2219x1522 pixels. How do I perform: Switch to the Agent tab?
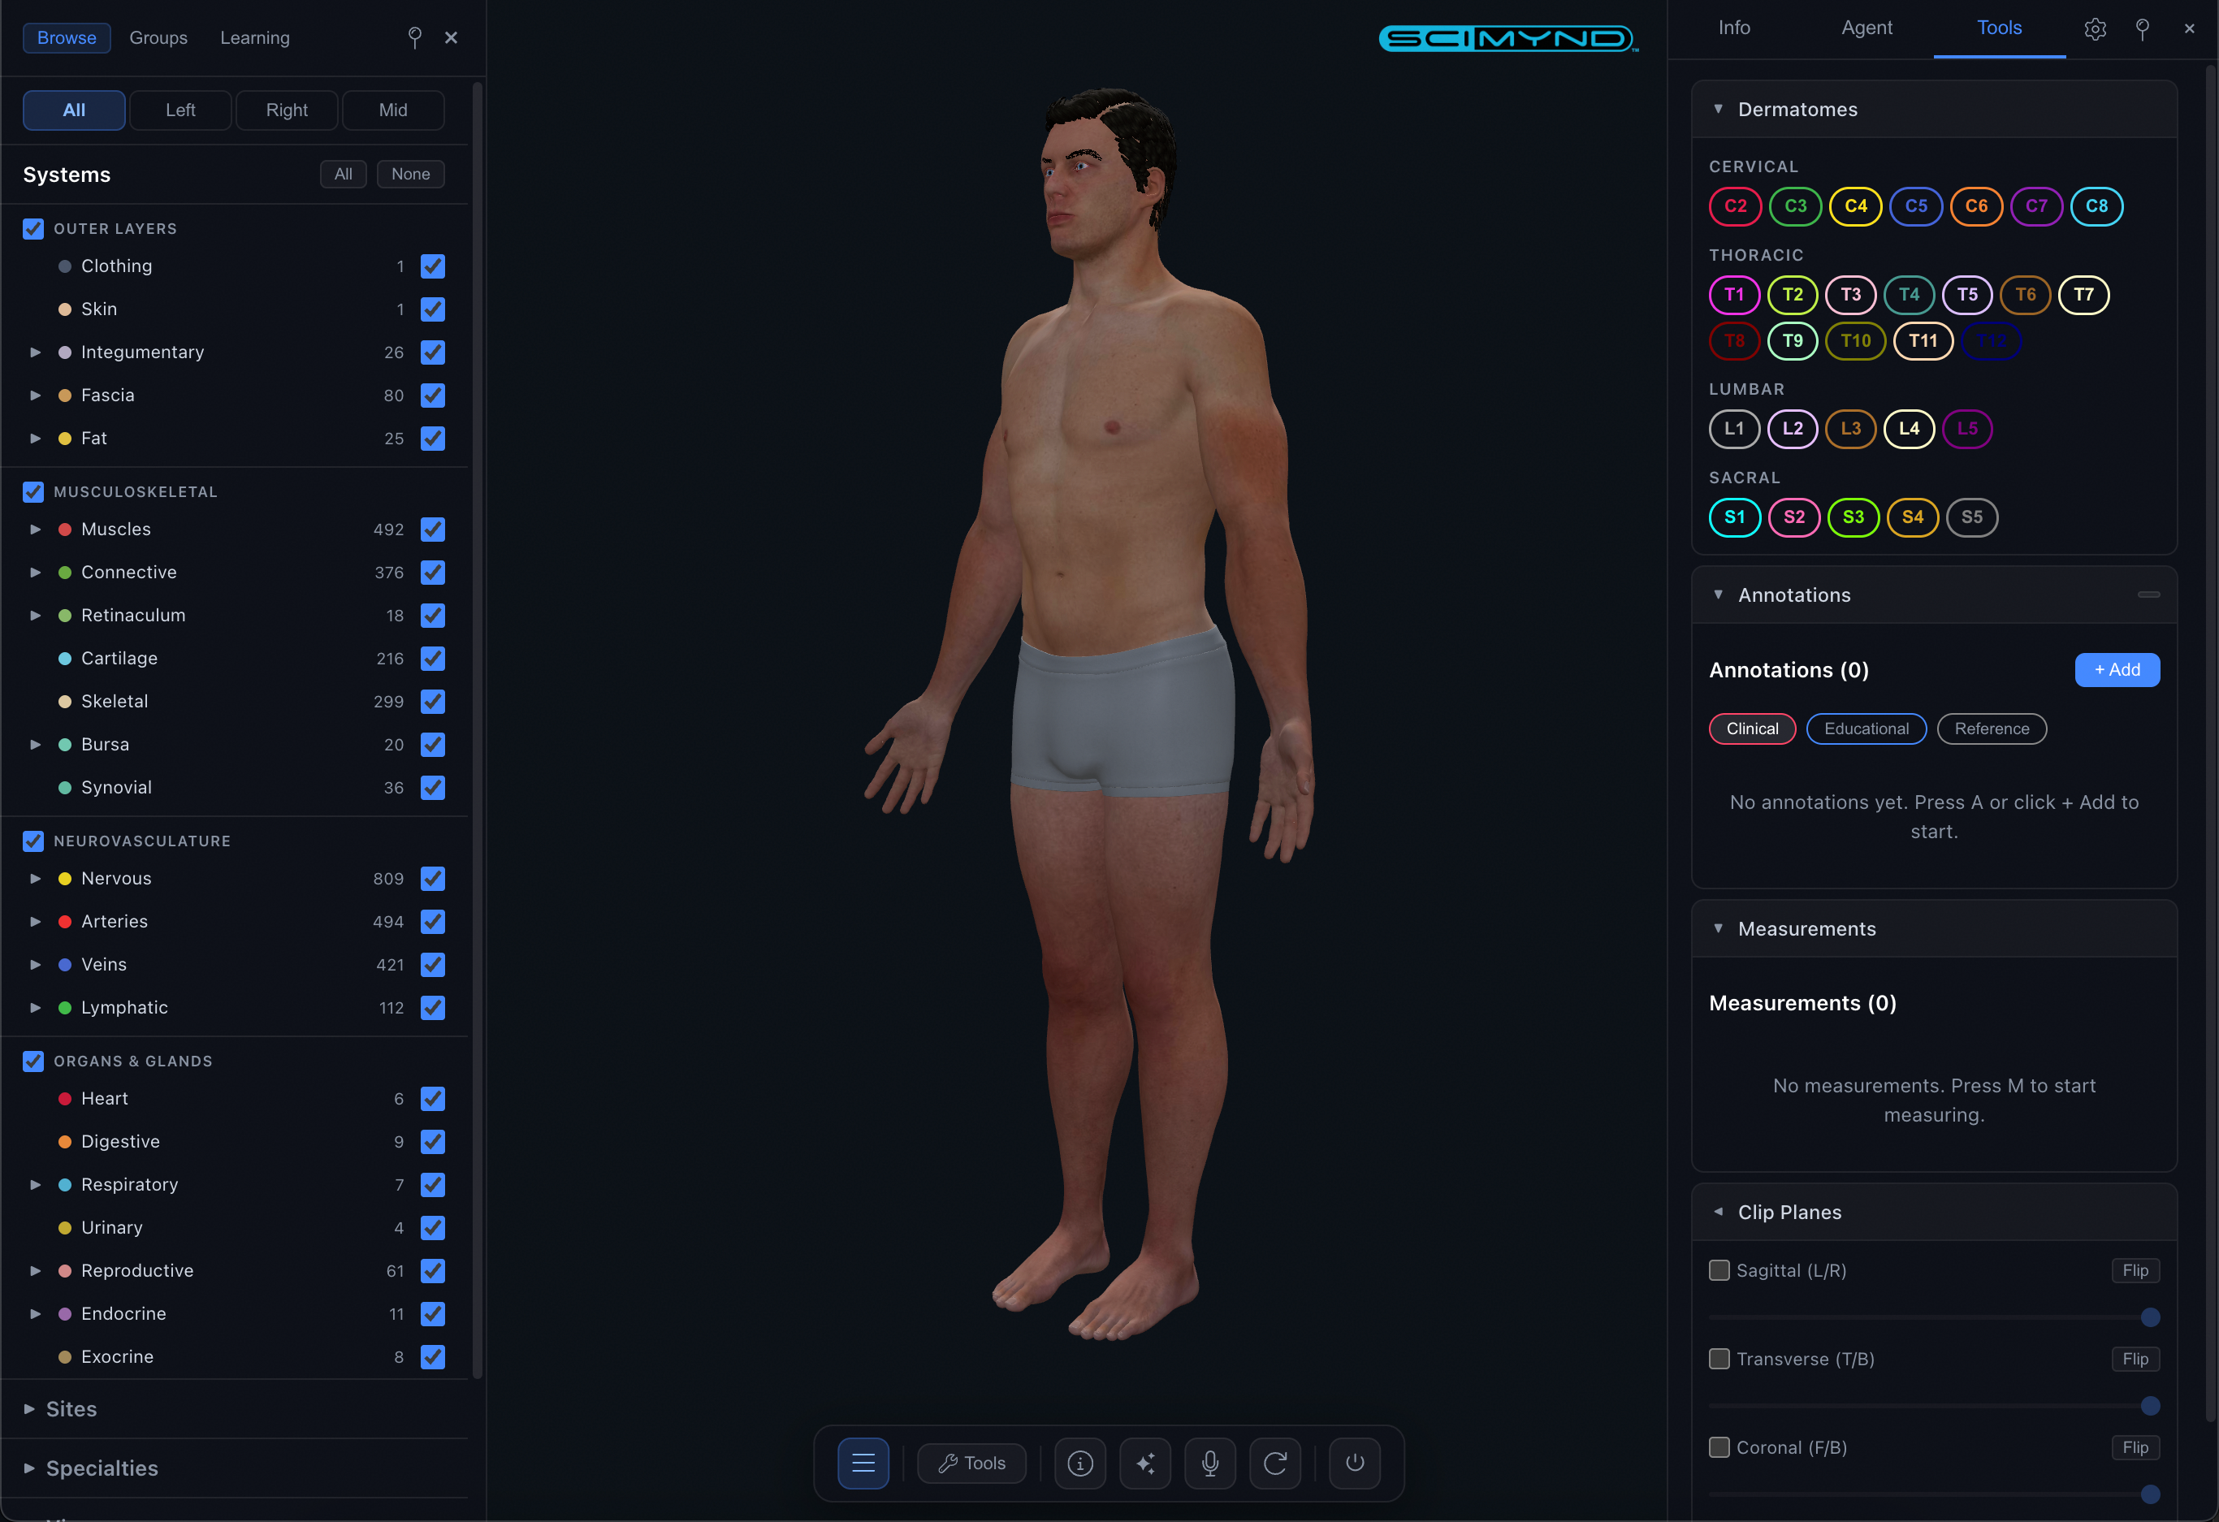tap(1866, 28)
